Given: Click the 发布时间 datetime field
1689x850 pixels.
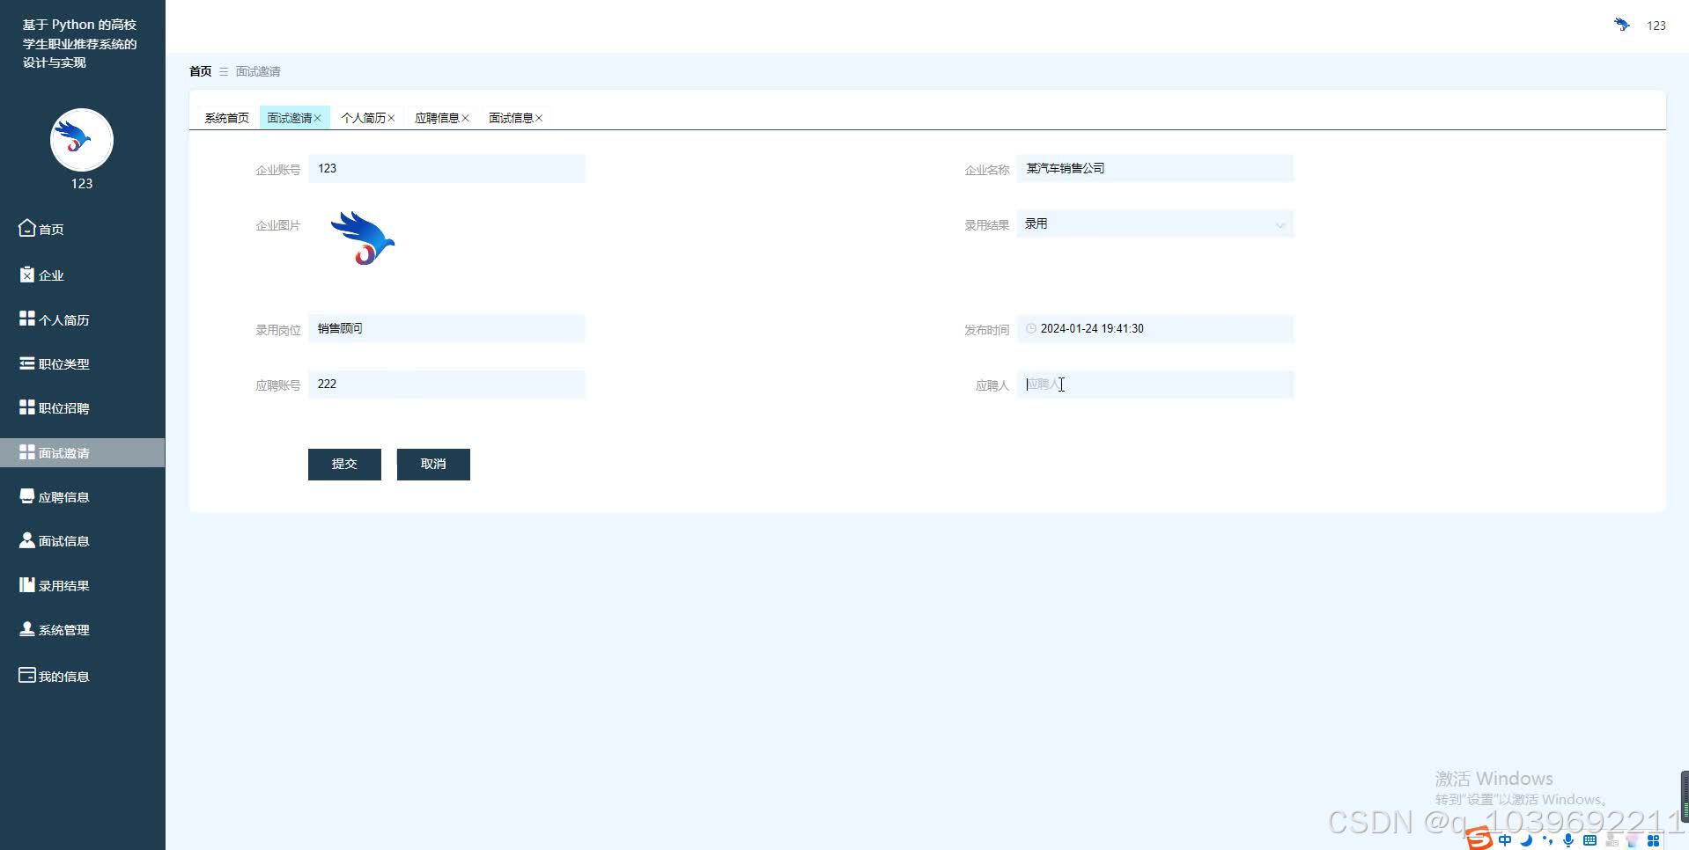Looking at the screenshot, I should [1155, 329].
